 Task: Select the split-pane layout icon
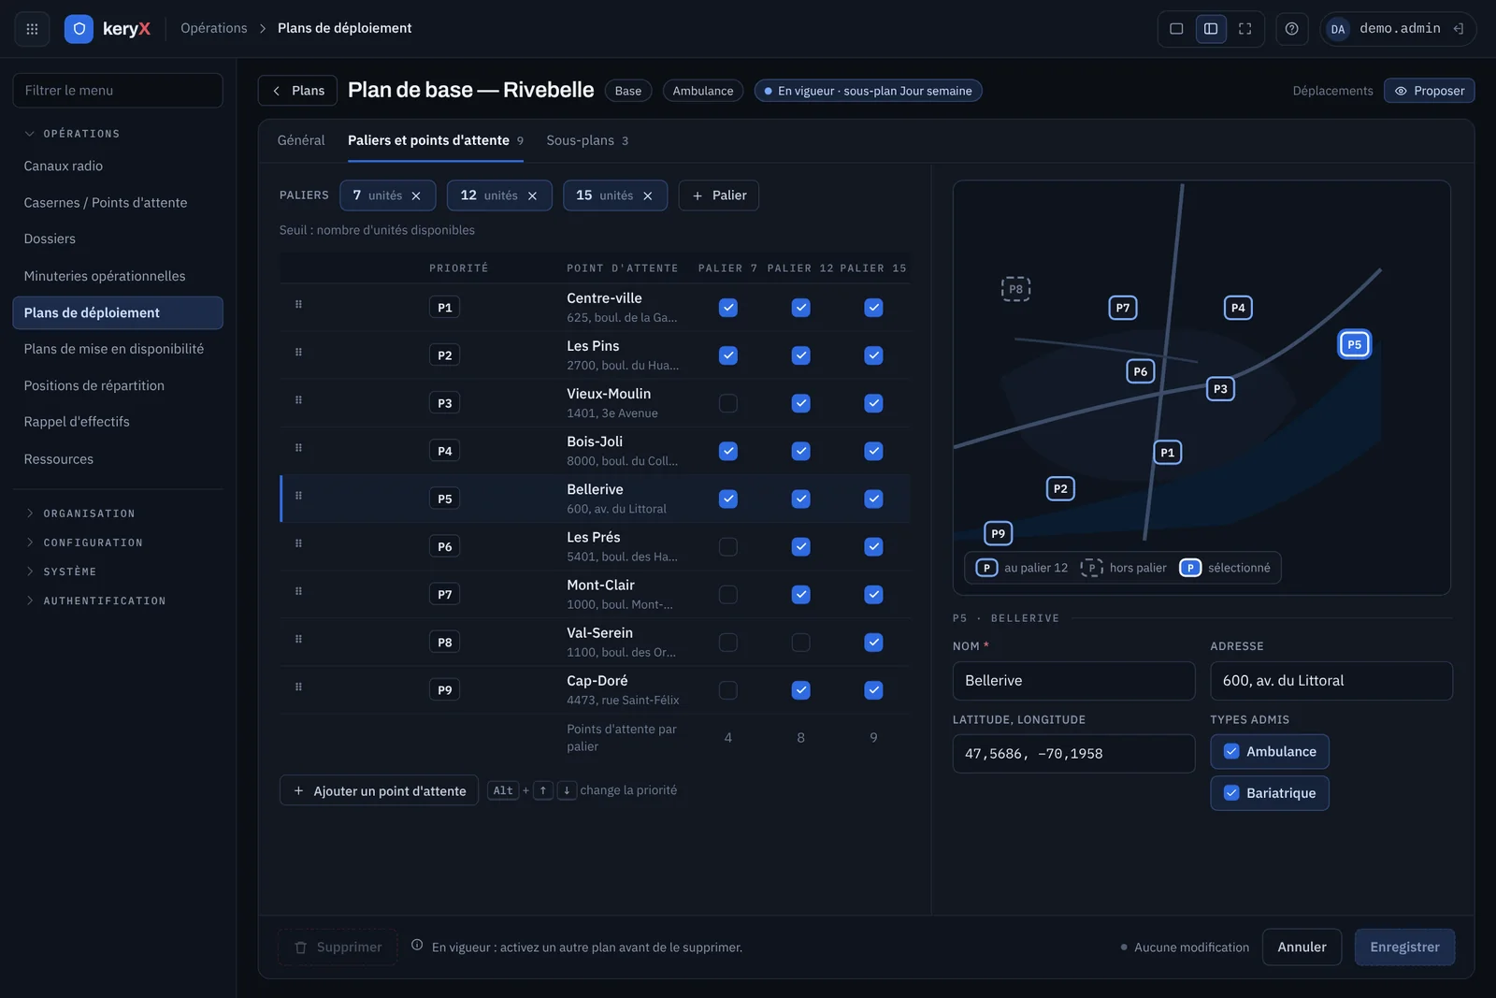click(x=1211, y=29)
